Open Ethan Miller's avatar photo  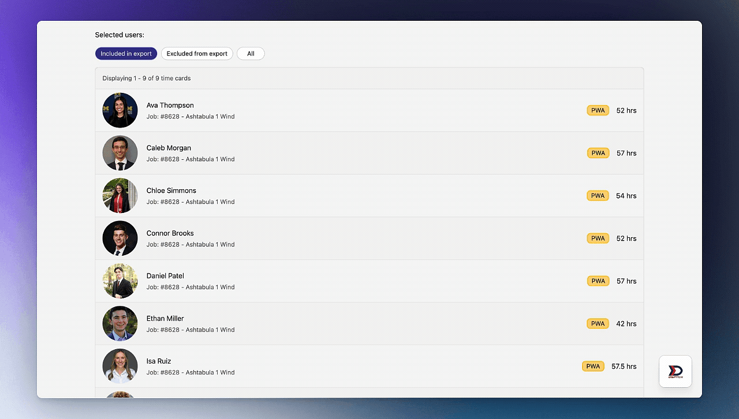(x=120, y=324)
